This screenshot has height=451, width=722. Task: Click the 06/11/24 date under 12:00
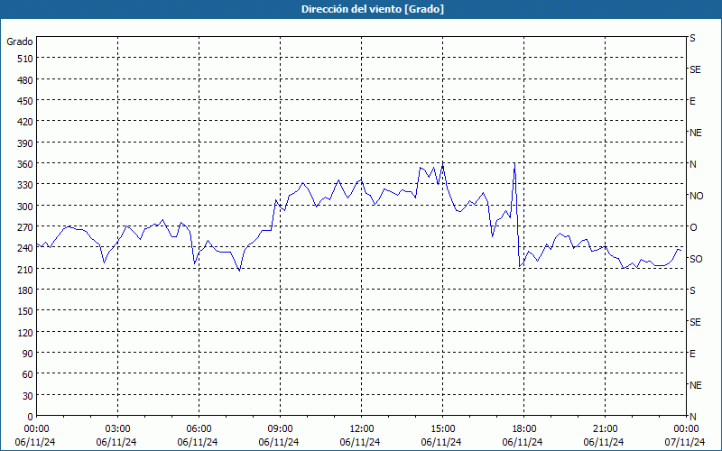click(360, 442)
